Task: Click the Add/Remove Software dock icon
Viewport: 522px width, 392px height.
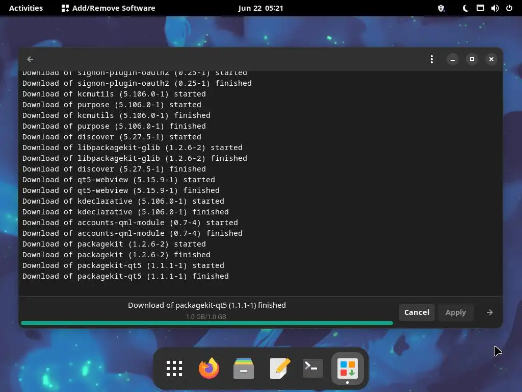Action: point(347,369)
